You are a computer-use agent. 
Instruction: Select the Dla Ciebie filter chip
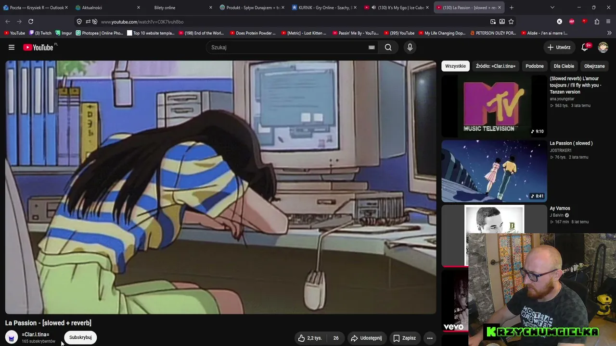click(564, 66)
